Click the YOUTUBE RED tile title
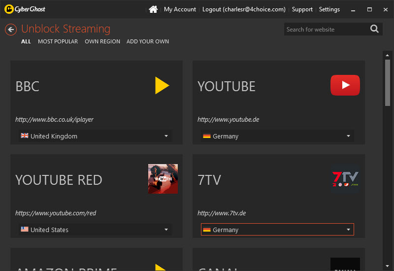Screen dimensions: 394x271 point(59,180)
